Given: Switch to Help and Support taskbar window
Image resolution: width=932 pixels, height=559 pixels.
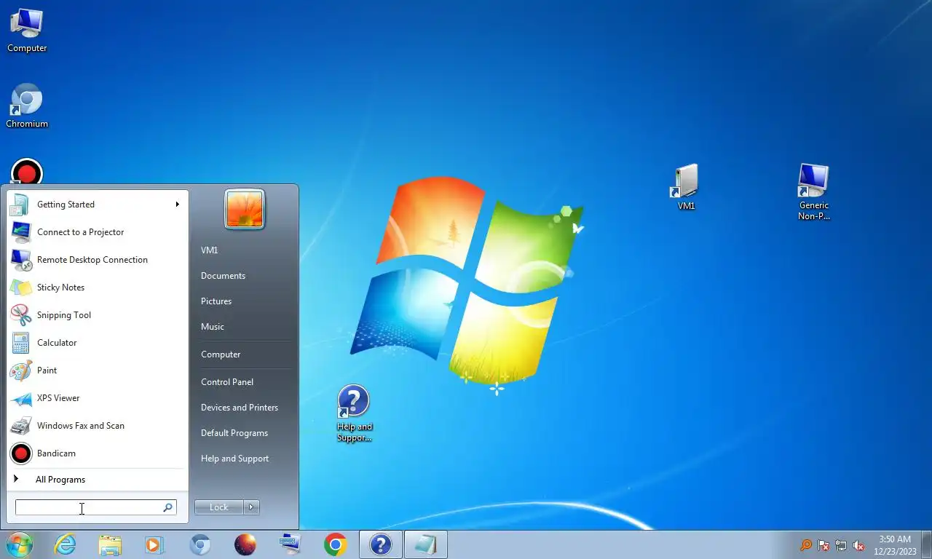Looking at the screenshot, I should point(381,544).
